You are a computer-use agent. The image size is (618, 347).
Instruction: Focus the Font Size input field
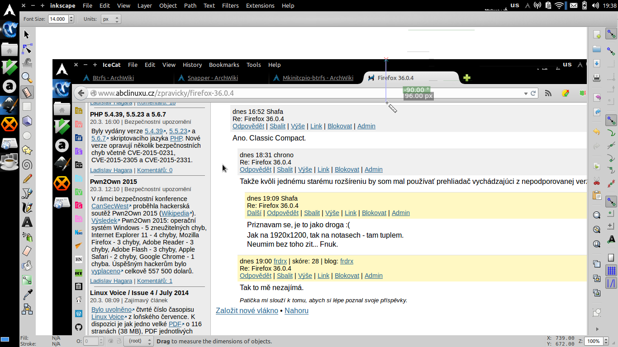point(58,19)
